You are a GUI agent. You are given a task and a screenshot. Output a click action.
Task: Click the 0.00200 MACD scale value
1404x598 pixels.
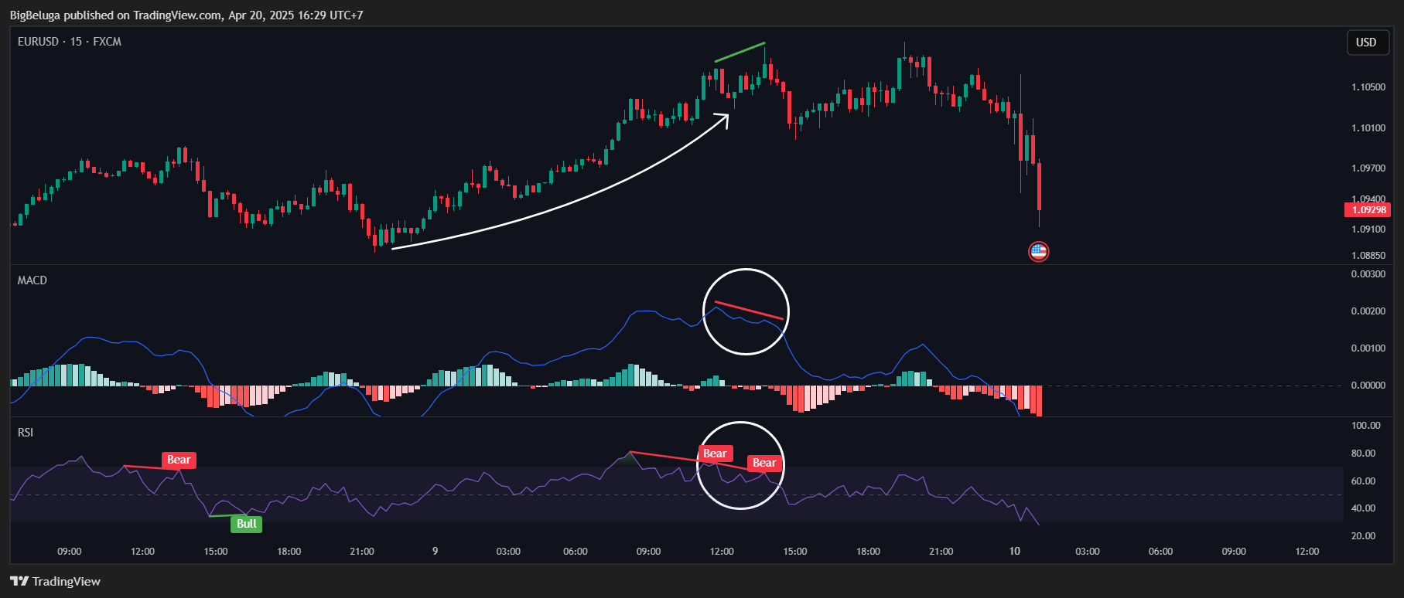point(1368,311)
